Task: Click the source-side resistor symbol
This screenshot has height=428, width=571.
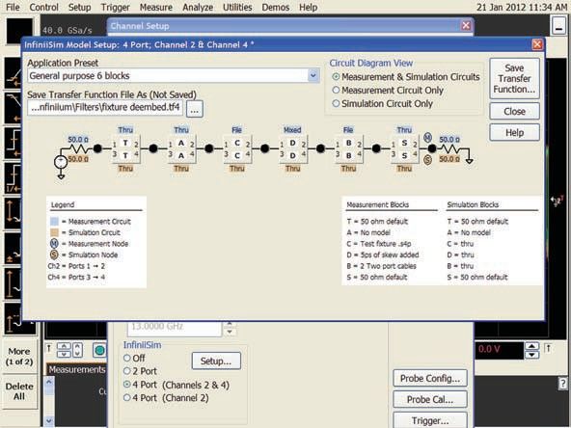Action: tap(80, 148)
